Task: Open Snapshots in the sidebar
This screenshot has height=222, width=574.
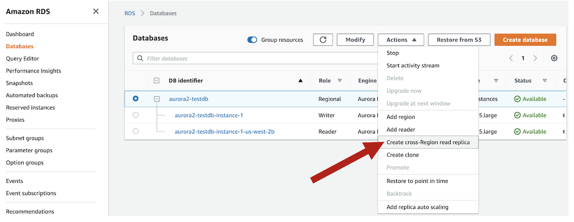Action: pyautogui.click(x=20, y=83)
